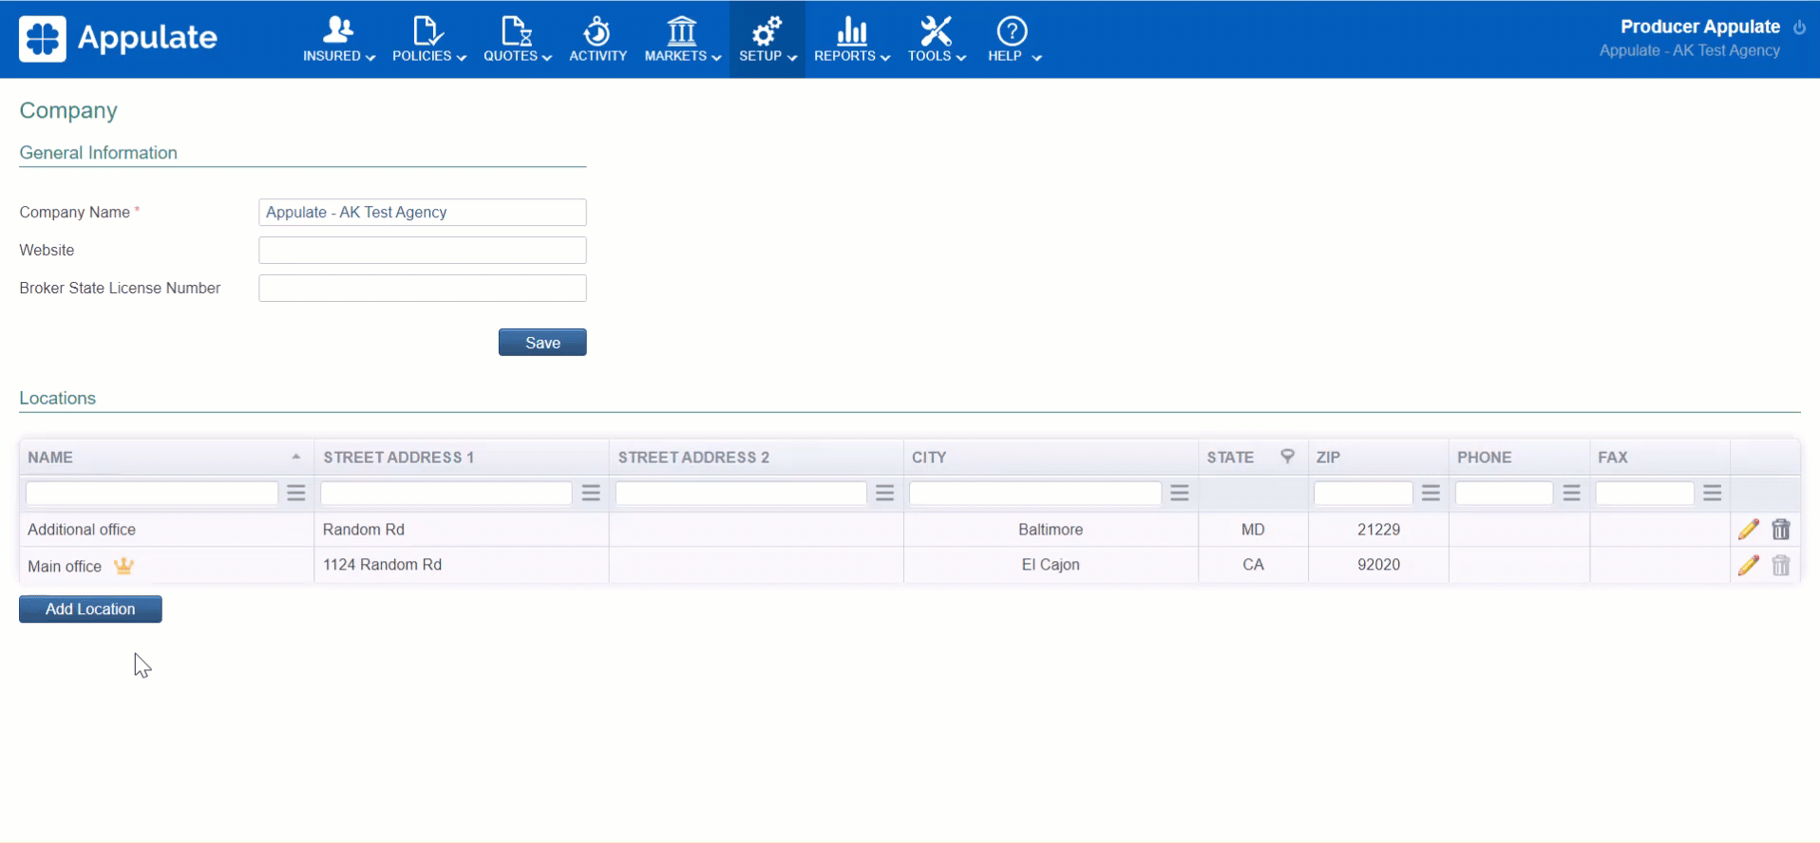Click the pencil icon for Main office
Image resolution: width=1820 pixels, height=843 pixels.
[x=1748, y=565]
